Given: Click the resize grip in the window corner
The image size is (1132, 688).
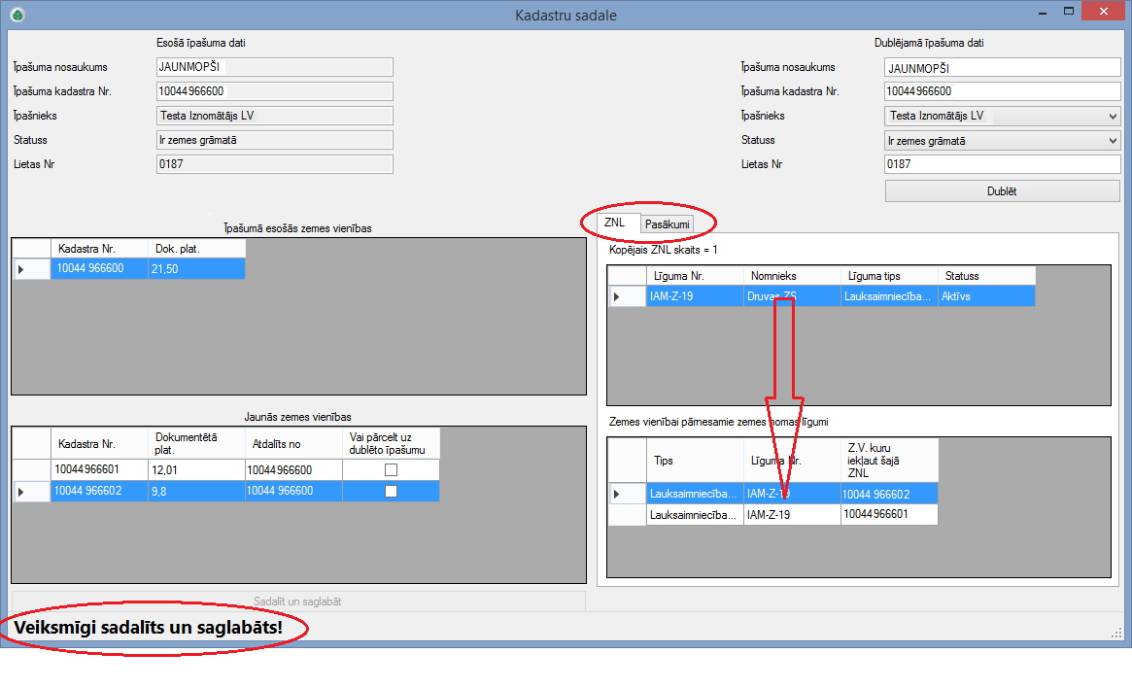Looking at the screenshot, I should pos(1115,634).
